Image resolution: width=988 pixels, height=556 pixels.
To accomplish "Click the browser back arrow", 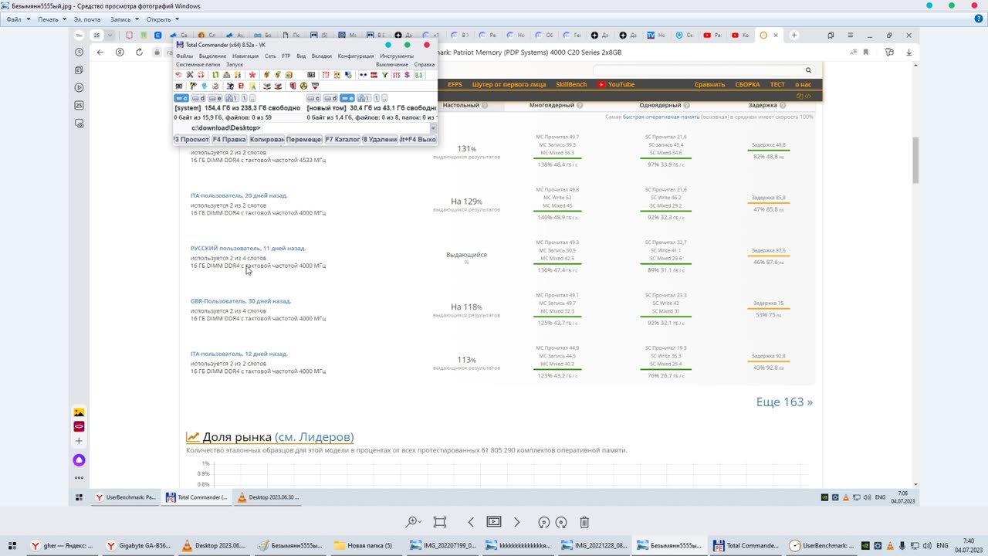I will (x=100, y=53).
